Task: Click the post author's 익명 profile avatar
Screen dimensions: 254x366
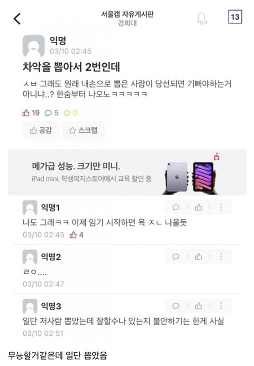Action: 33,46
